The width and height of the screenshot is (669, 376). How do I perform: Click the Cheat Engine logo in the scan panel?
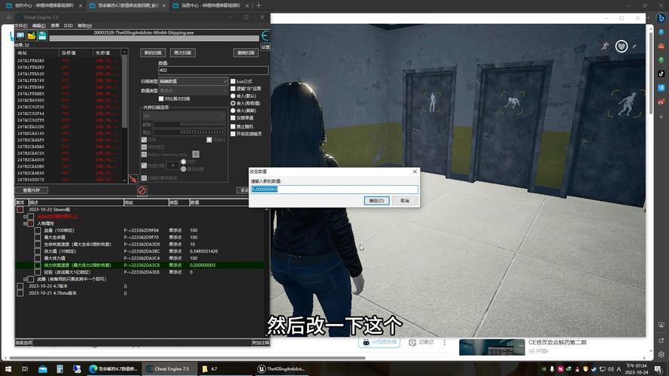(x=266, y=36)
